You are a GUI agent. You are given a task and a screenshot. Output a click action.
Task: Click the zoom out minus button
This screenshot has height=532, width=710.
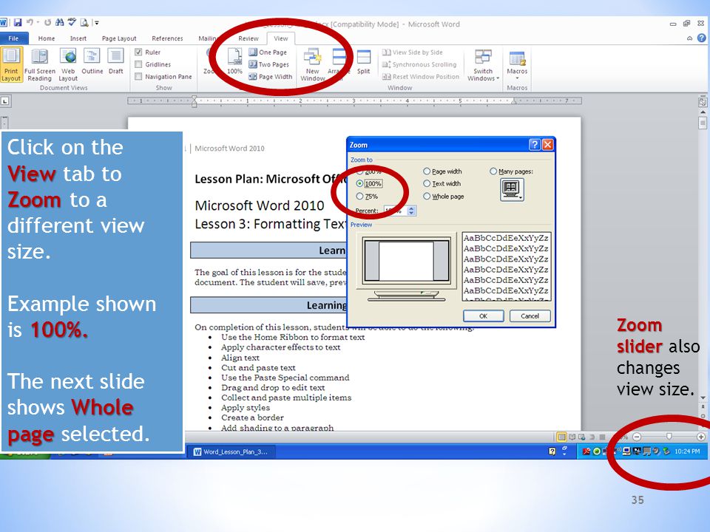click(x=637, y=437)
